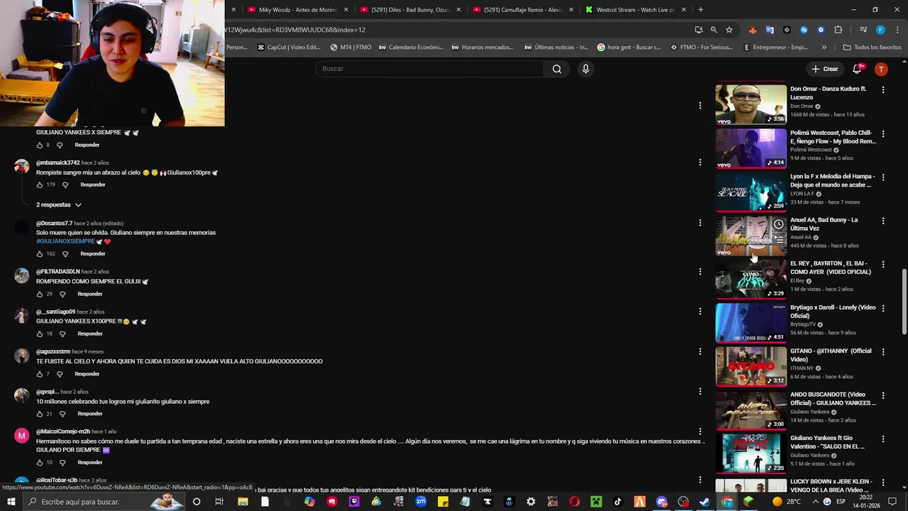
Task: Start voice search with microphone icon
Action: [x=585, y=69]
